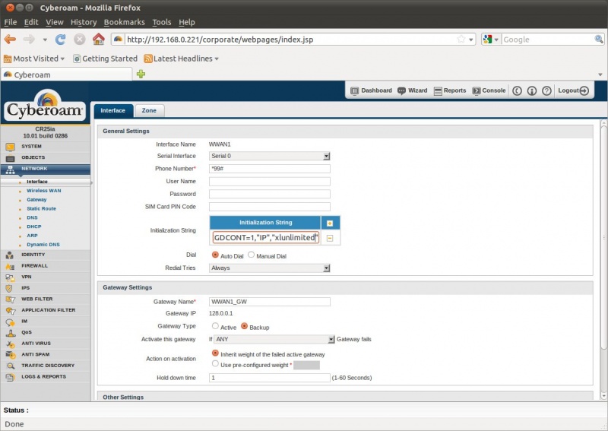
Task: Click the Anti Virus sidebar icon
Action: coord(10,344)
